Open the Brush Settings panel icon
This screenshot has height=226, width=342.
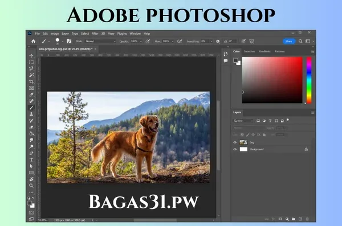[x=69, y=41]
